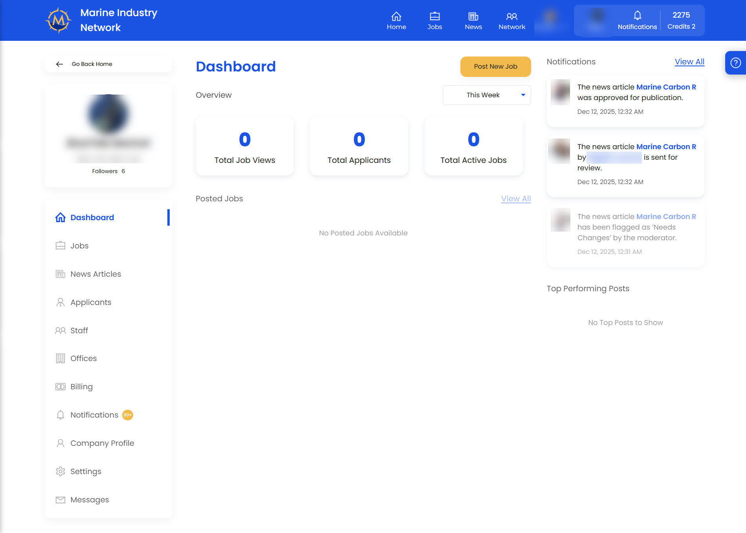Expand the This Week period dropdown

pyautogui.click(x=486, y=95)
